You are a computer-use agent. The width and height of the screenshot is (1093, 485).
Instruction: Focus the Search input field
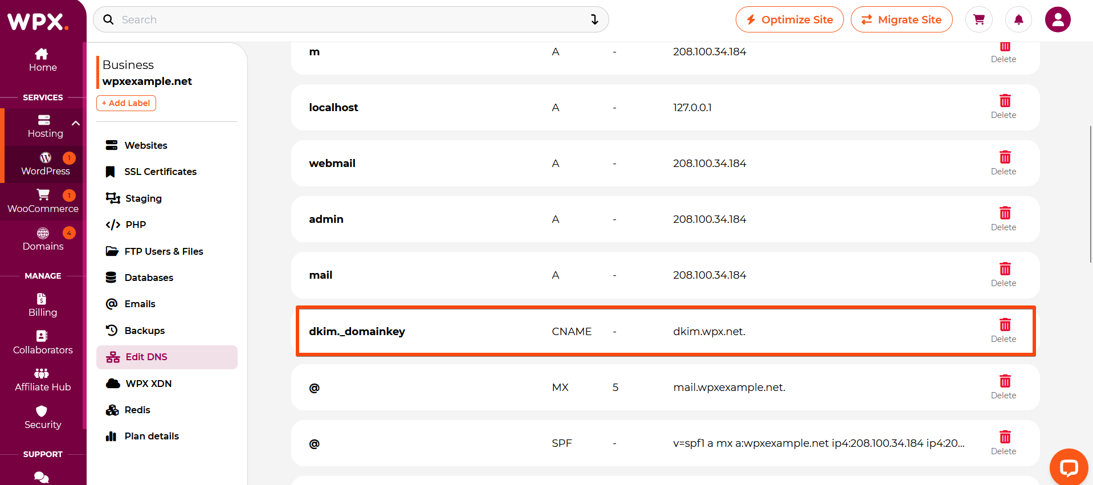(351, 19)
